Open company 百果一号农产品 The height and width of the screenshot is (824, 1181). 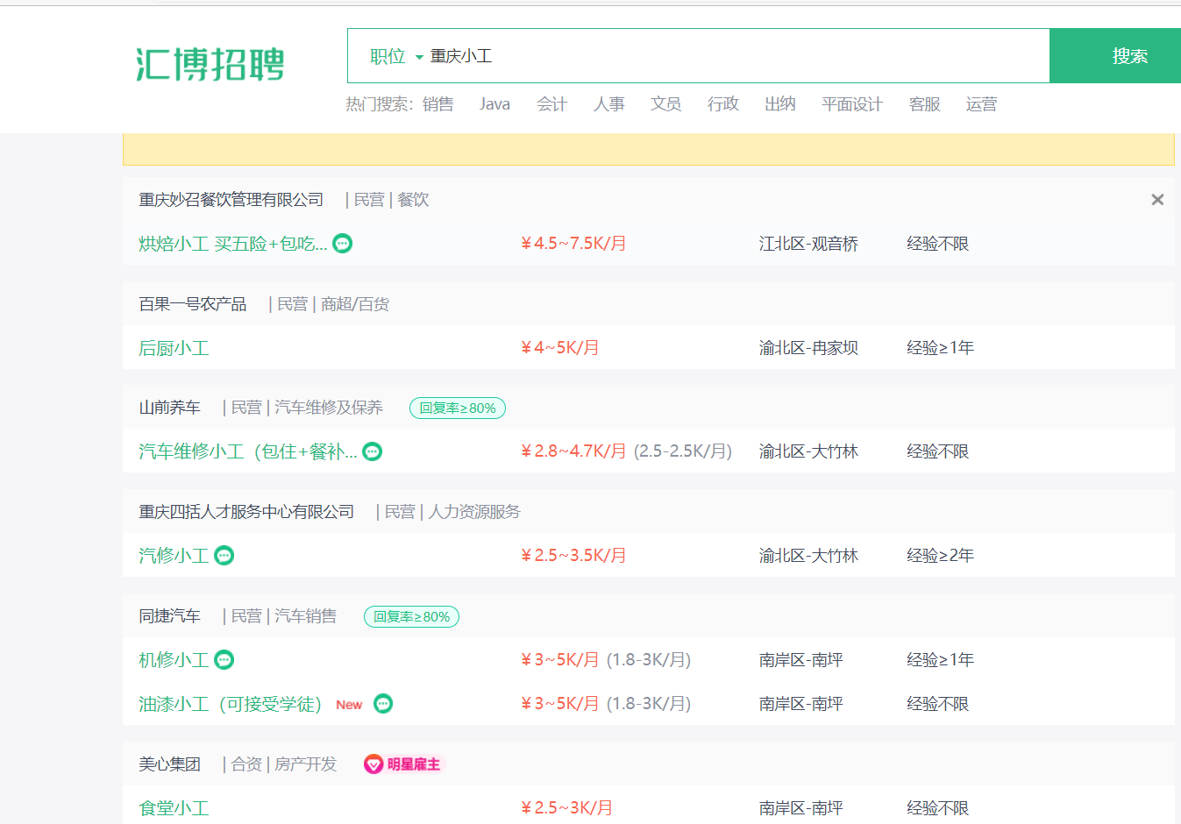pyautogui.click(x=193, y=304)
